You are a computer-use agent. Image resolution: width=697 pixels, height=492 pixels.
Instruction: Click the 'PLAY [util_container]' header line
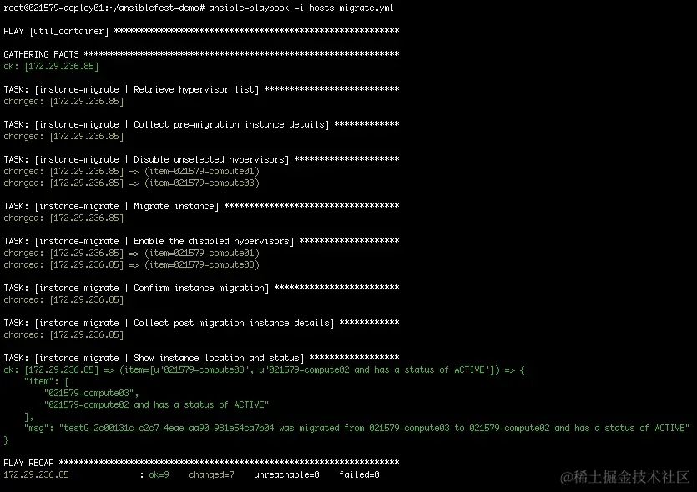201,31
